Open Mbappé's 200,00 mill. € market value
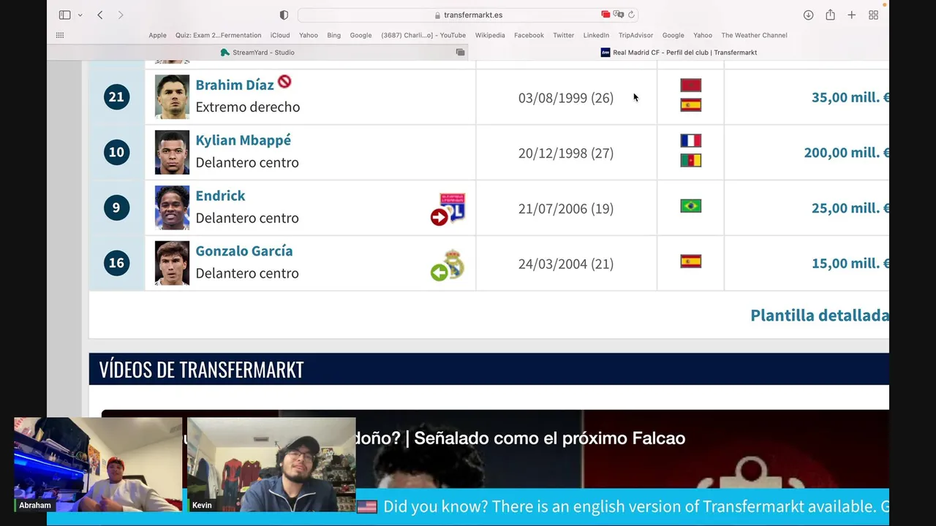The width and height of the screenshot is (936, 526). click(x=846, y=153)
